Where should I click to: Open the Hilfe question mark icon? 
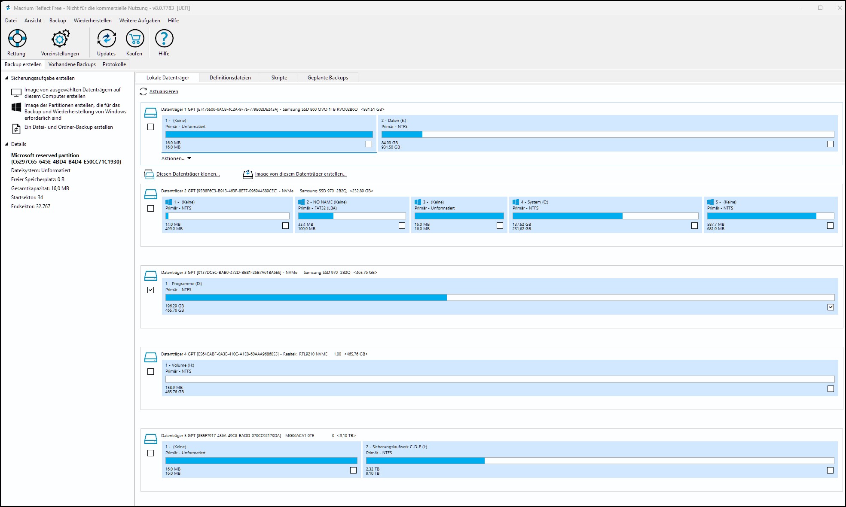click(x=164, y=39)
